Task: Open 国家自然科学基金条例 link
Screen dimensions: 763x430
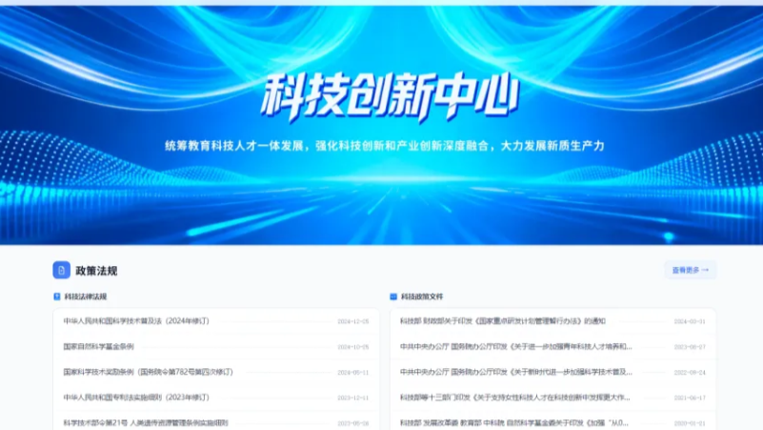Action: point(99,346)
